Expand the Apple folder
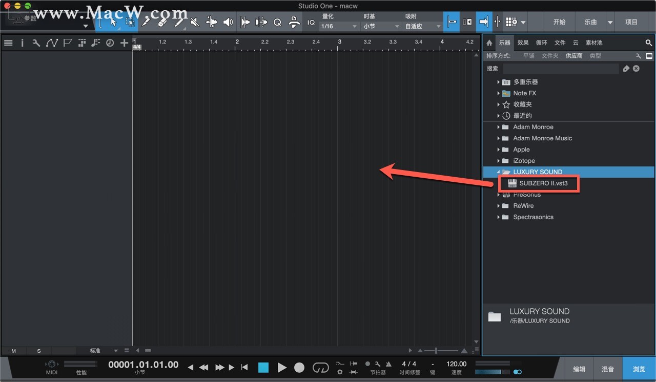This screenshot has height=382, width=656. 498,150
